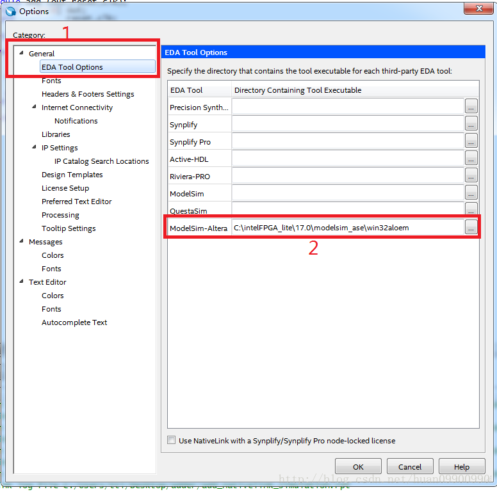Click the Synplify Pro path field
The image size is (497, 492).
pos(348,141)
